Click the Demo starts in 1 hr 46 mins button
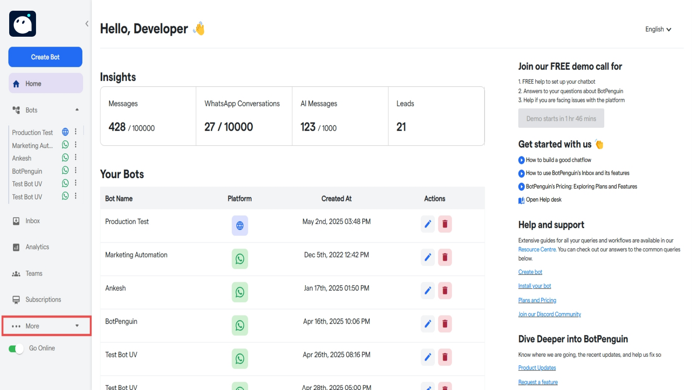The width and height of the screenshot is (692, 390). 561,119
